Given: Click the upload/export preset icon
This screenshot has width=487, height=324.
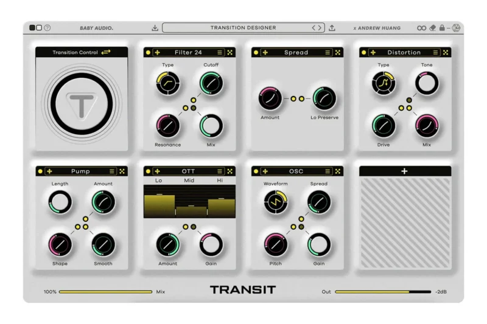Looking at the screenshot, I should 332,28.
